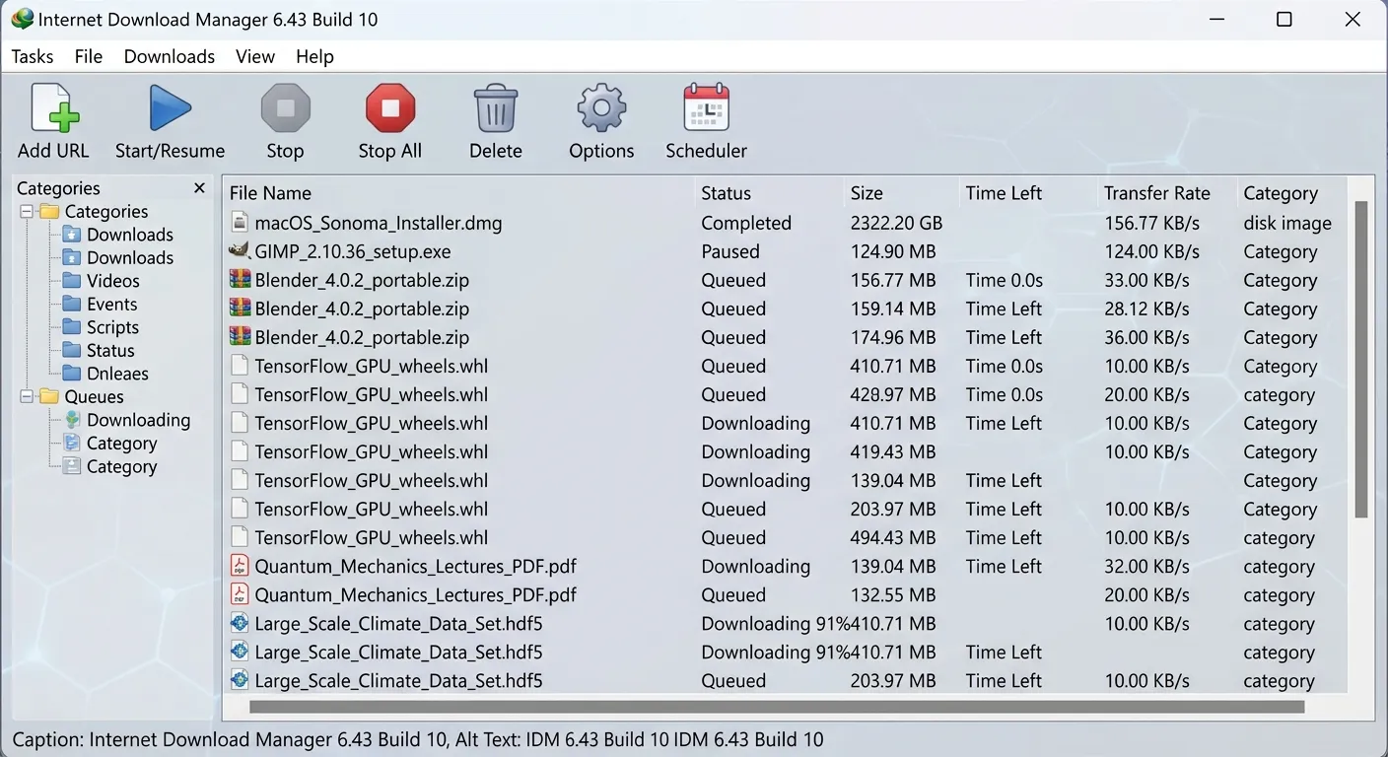
Task: Select Dnleaes folder in Categories tree
Action: [117, 374]
